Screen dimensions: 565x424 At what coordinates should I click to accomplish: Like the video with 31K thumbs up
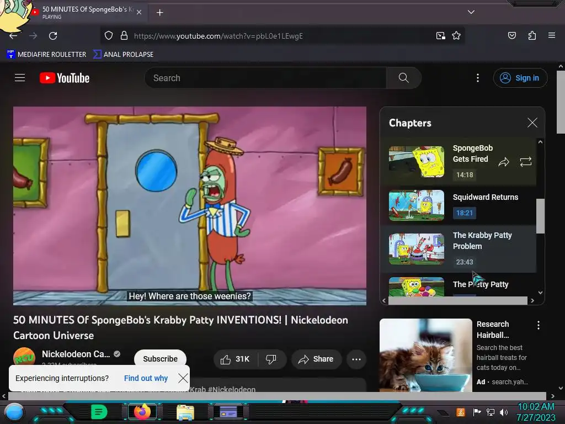coord(235,359)
